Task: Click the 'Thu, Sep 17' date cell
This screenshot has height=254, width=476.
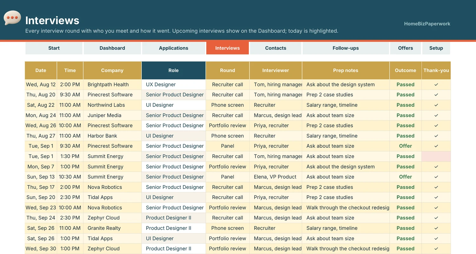Action: coord(41,187)
